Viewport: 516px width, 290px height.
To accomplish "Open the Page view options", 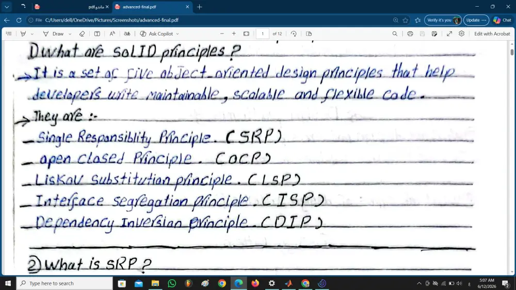I will tap(309, 33).
